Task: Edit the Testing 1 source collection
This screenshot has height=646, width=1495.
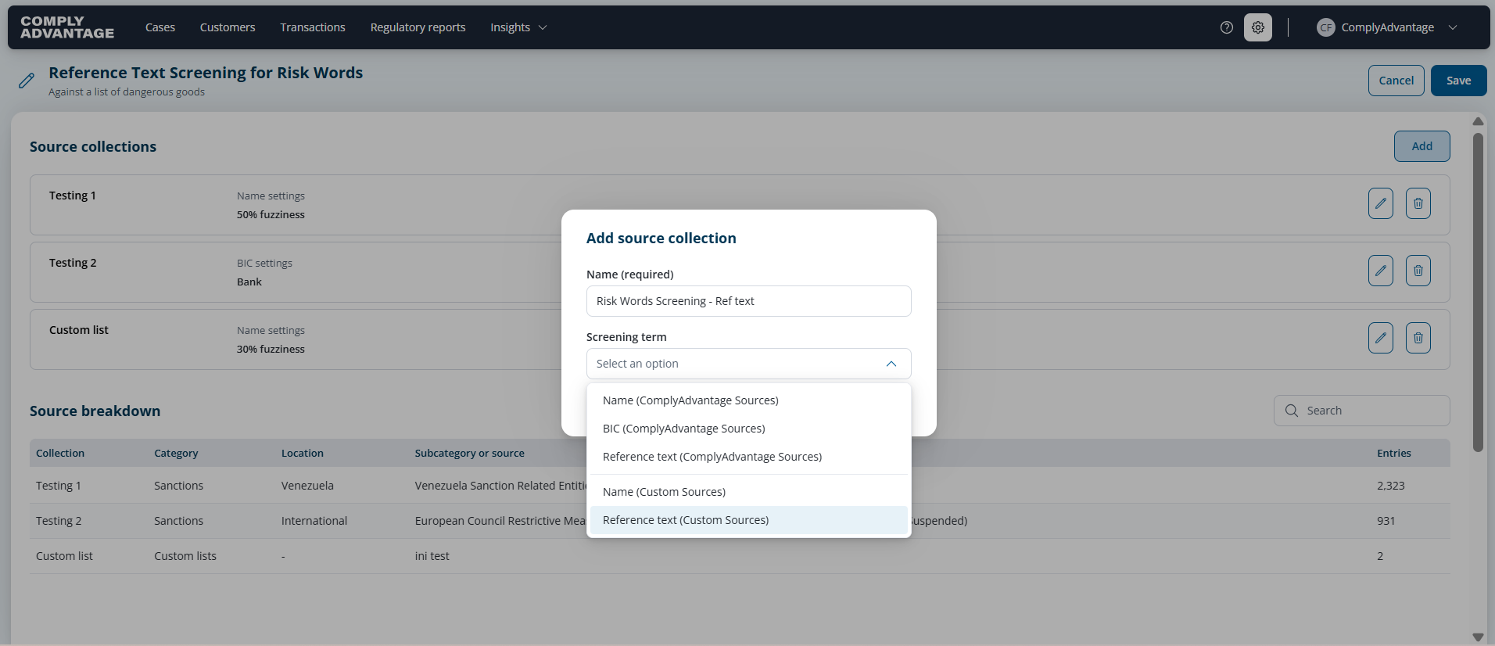Action: coord(1381,203)
